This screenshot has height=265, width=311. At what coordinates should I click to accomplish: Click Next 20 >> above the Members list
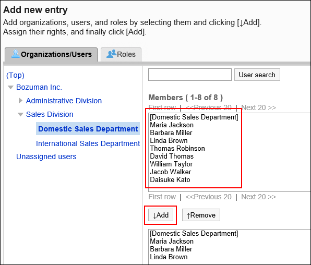(x=258, y=107)
